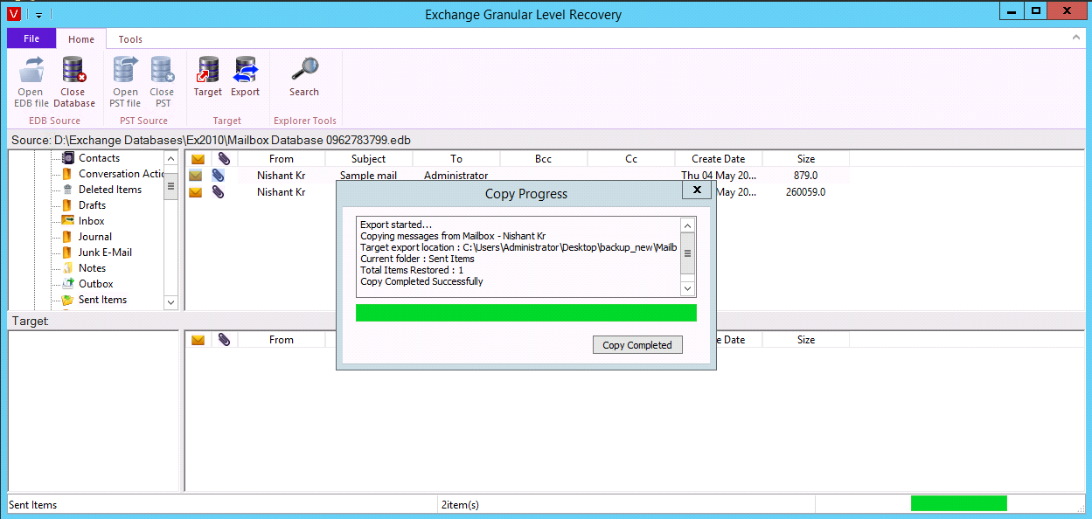Click 'Copy Completed Successfully' log line
Screen dimensions: 1092x519
421,281
